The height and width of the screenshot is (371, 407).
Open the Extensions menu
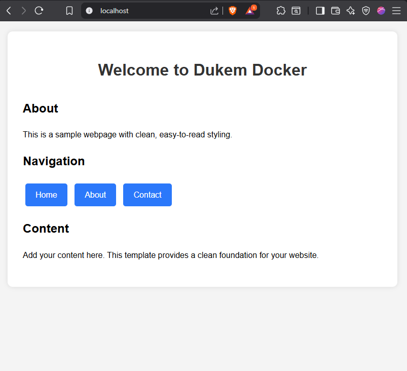[x=281, y=11]
